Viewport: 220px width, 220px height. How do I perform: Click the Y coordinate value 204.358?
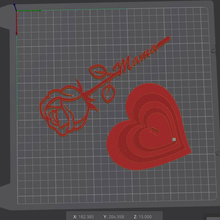tap(116, 217)
